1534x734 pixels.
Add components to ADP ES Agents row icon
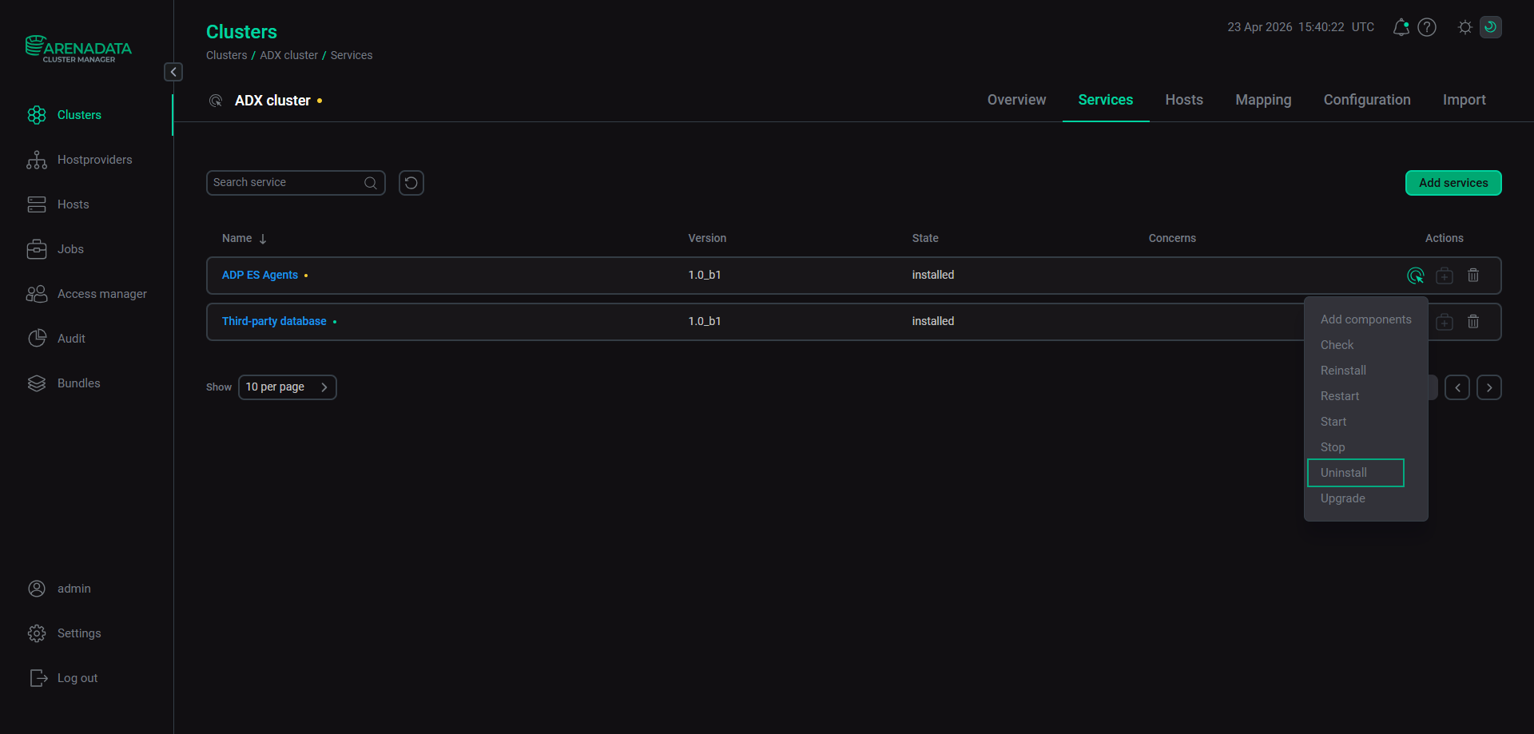[1445, 276]
